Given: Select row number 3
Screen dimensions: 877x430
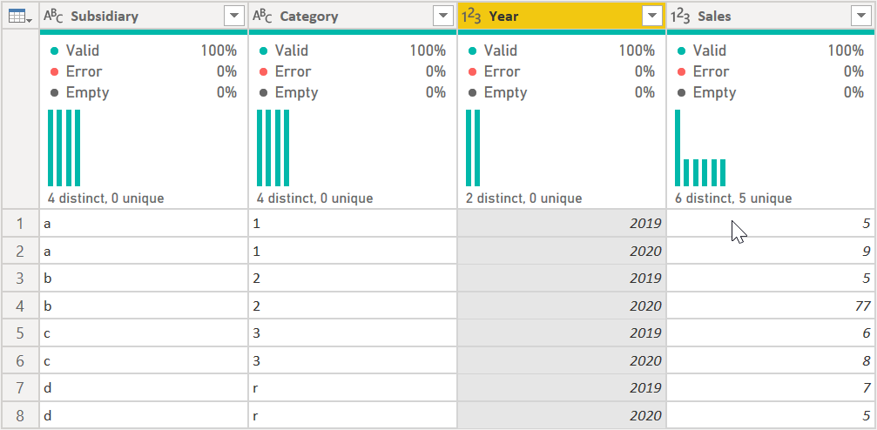Looking at the screenshot, I should 20,278.
